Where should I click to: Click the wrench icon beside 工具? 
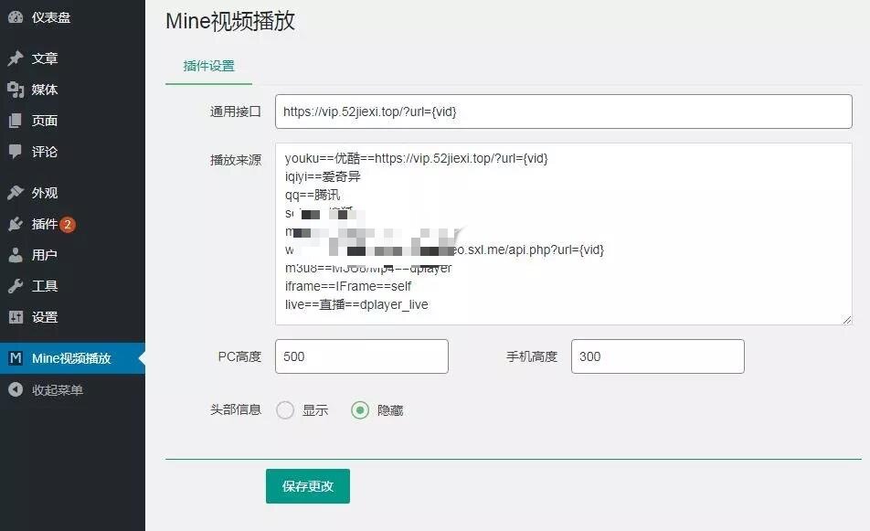click(x=16, y=286)
